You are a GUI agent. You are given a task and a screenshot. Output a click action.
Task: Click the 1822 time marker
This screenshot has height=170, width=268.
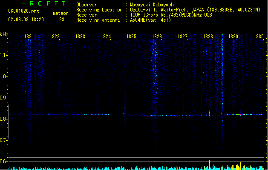point(55,37)
